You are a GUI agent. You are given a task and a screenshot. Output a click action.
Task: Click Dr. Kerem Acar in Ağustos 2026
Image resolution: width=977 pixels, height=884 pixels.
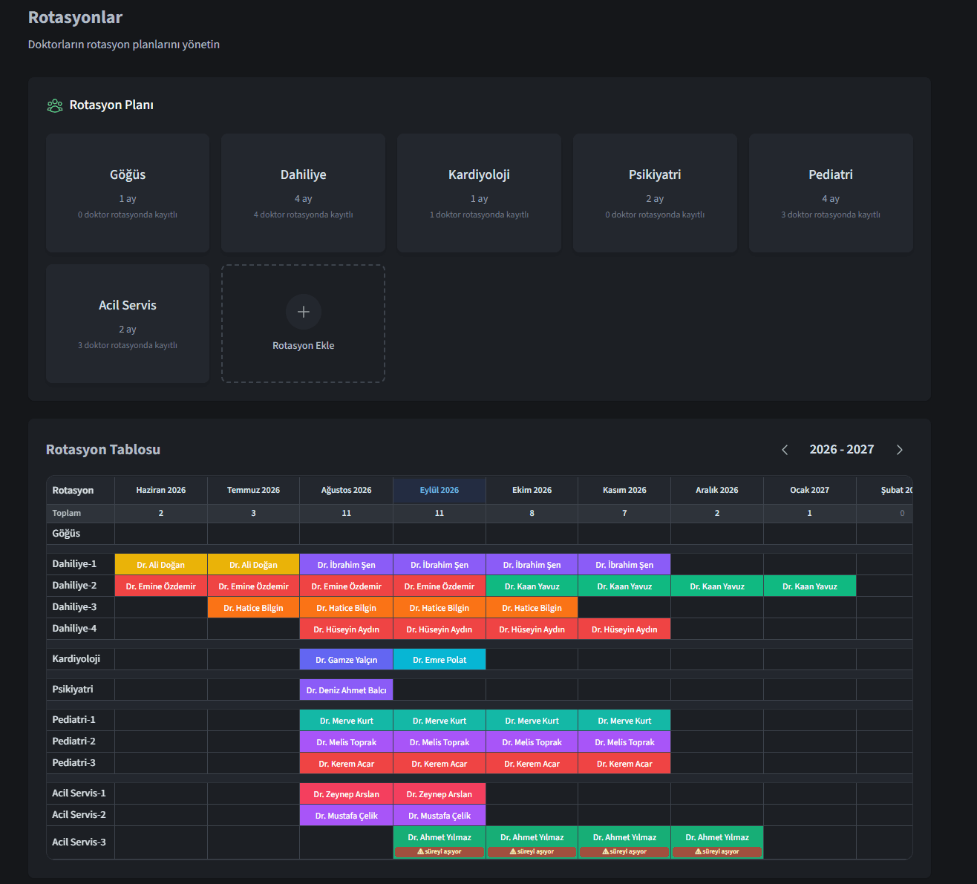346,764
